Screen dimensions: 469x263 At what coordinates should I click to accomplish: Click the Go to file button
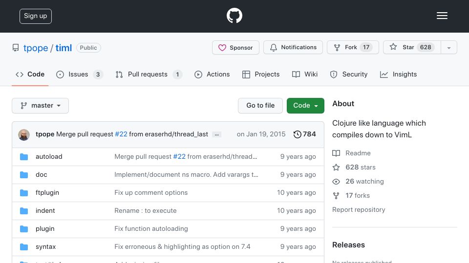[x=260, y=106]
